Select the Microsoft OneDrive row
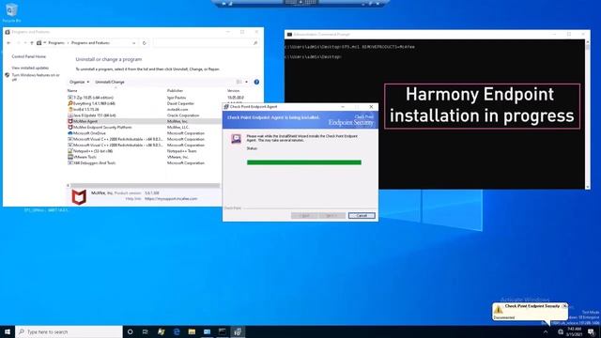Image resolution: width=601 pixels, height=338 pixels. (144, 133)
